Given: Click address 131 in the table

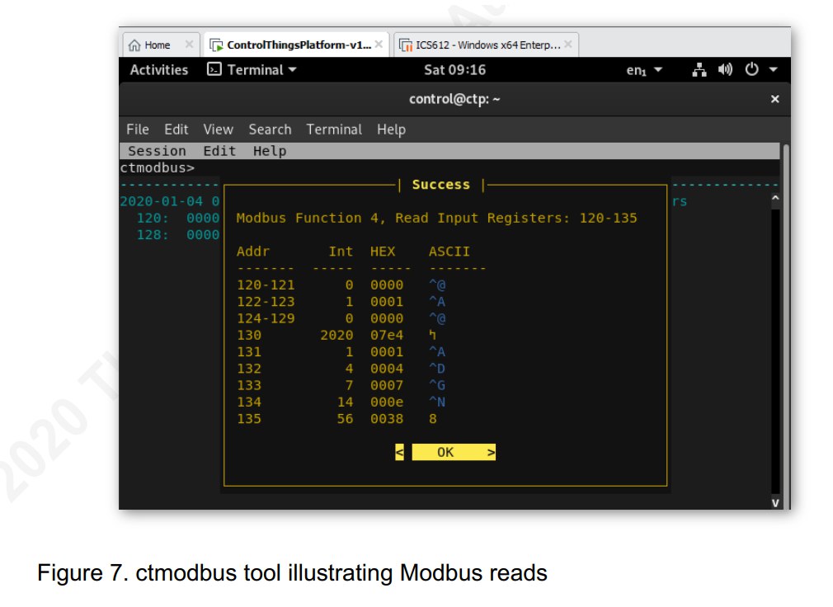Looking at the screenshot, I should click(x=248, y=352).
